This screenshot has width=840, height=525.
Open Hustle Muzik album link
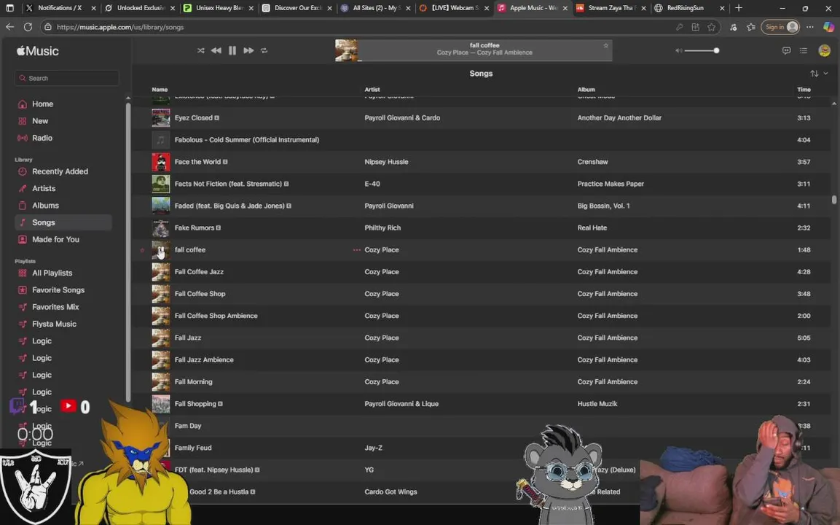597,404
